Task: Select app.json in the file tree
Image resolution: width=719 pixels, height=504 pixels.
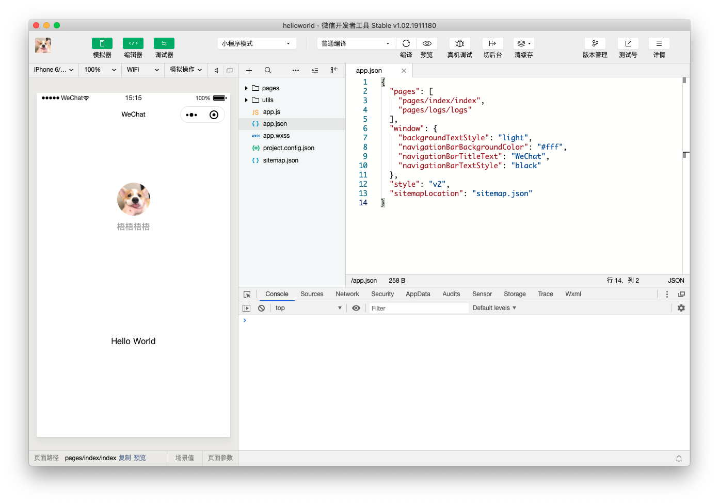Action: [292, 124]
